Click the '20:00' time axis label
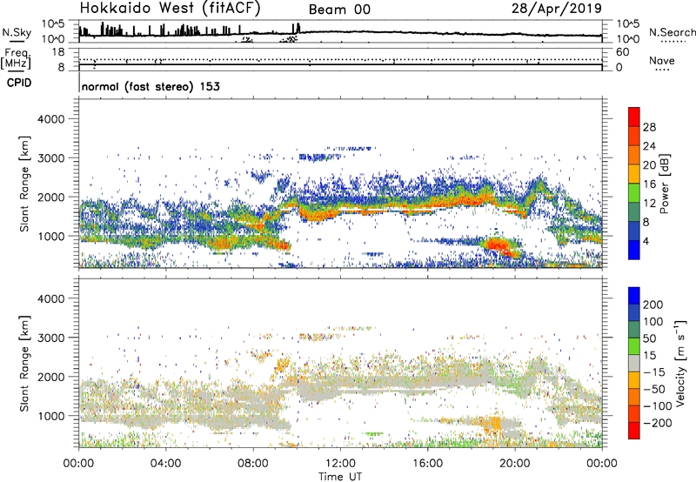 [x=514, y=464]
